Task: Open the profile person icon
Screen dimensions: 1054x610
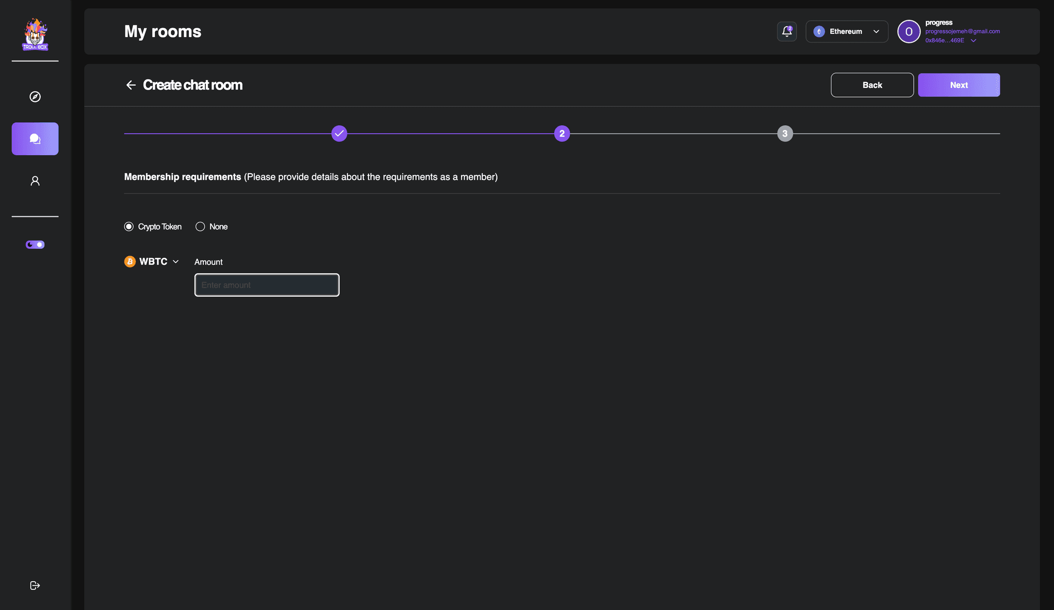Action: [35, 181]
